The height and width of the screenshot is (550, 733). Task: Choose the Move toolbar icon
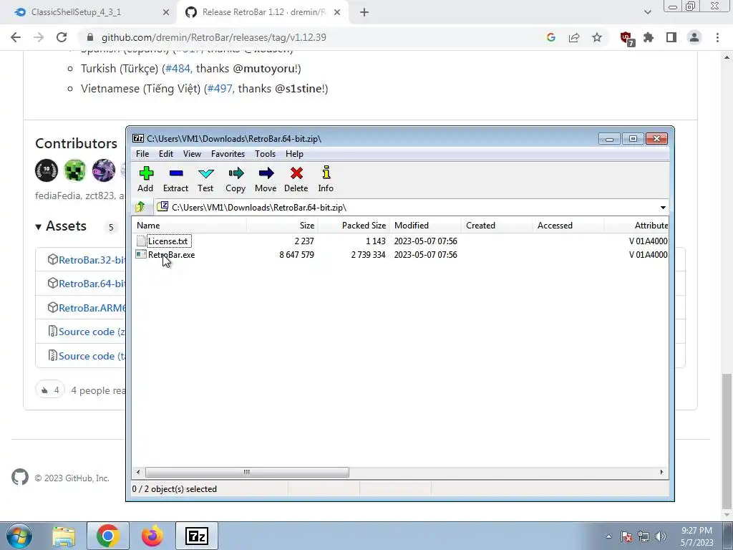266,179
